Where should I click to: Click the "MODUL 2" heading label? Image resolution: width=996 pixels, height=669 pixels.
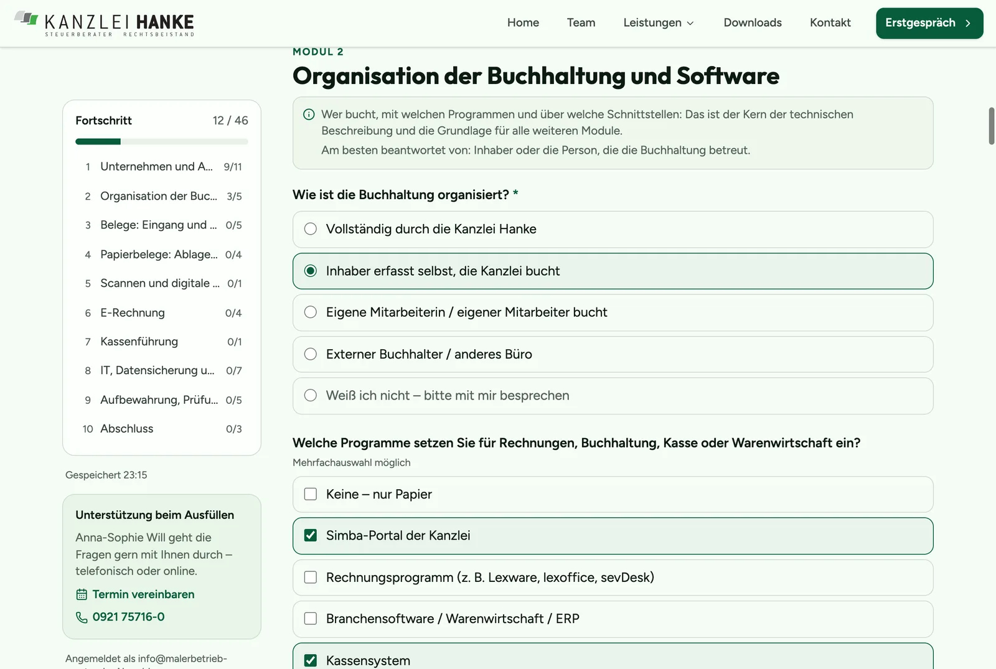pos(318,52)
